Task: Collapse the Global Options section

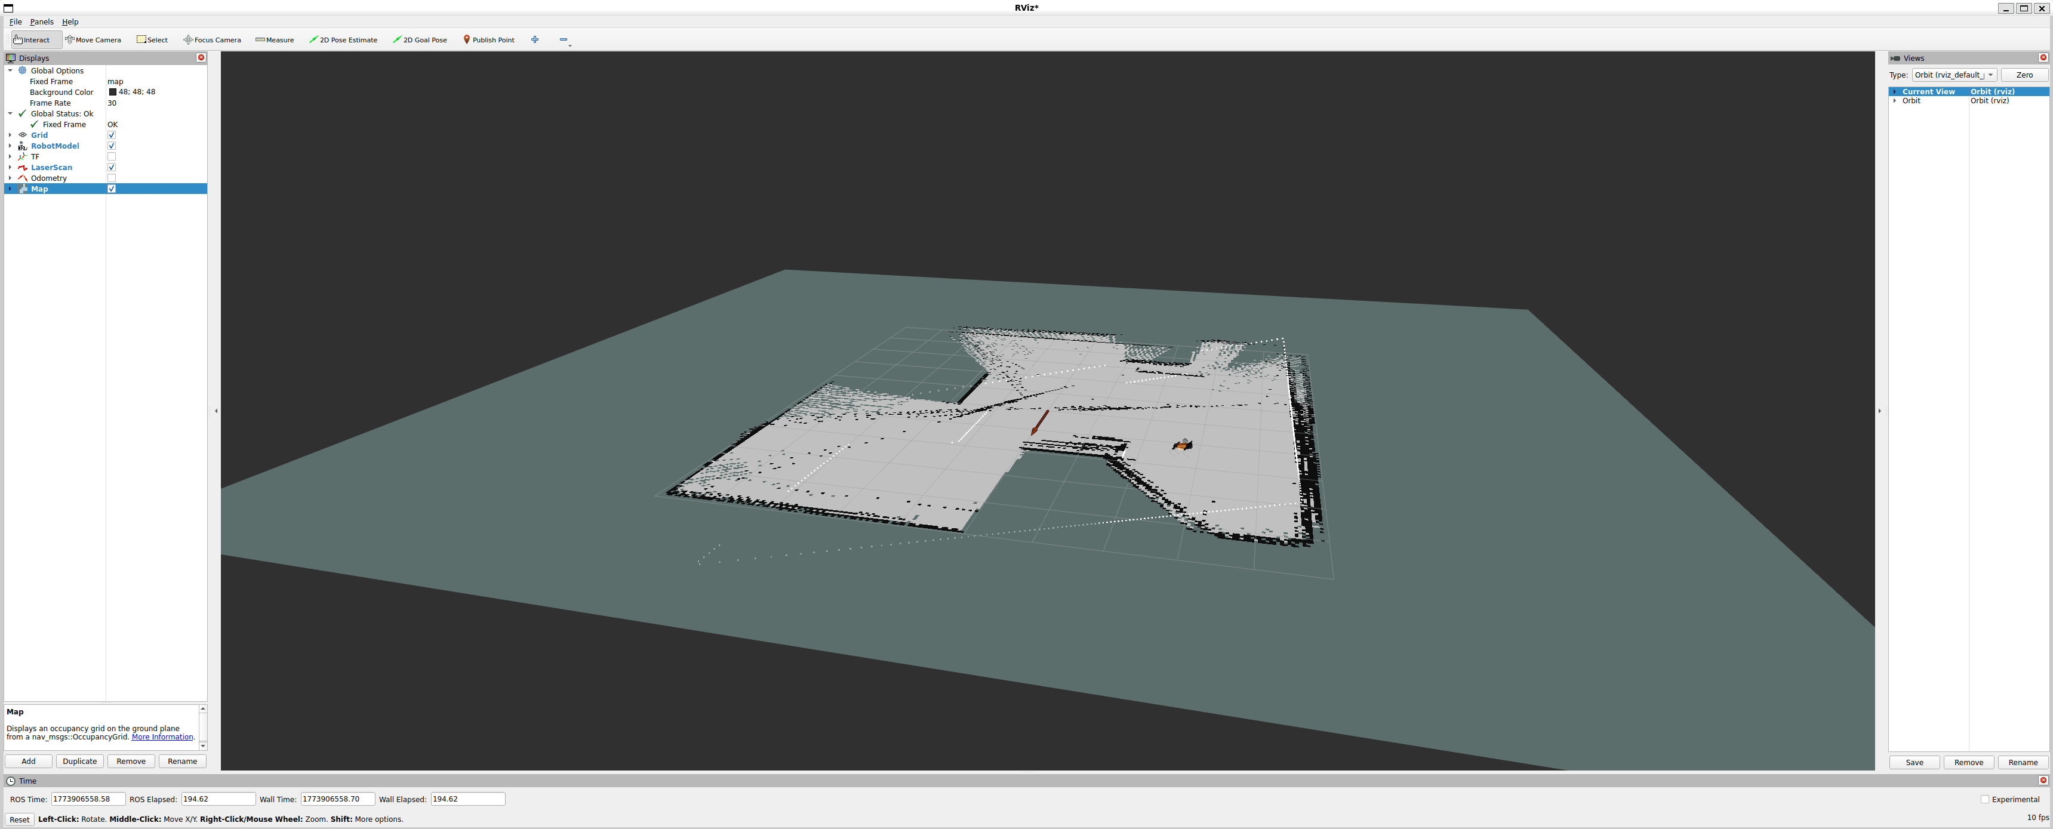Action: click(x=10, y=71)
